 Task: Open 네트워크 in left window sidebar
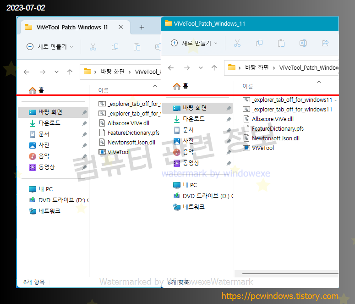tap(44, 211)
